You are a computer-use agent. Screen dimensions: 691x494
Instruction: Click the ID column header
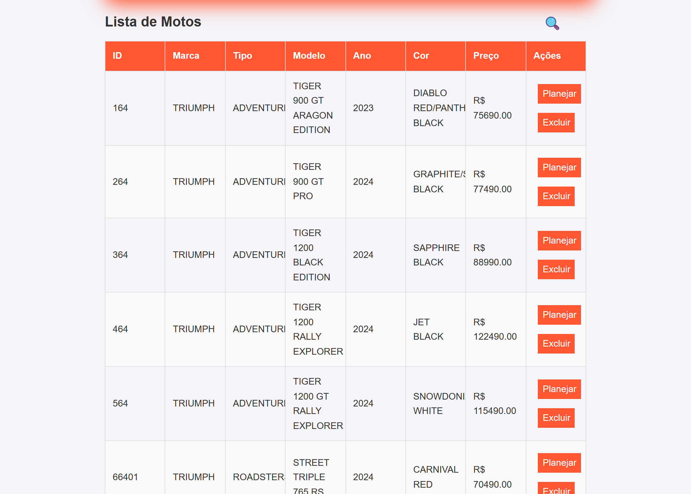click(117, 56)
